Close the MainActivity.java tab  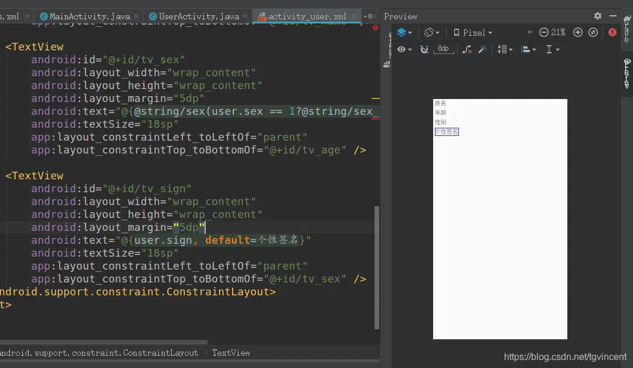pyautogui.click(x=137, y=16)
